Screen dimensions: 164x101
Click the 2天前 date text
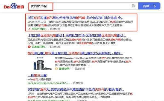[31, 94]
